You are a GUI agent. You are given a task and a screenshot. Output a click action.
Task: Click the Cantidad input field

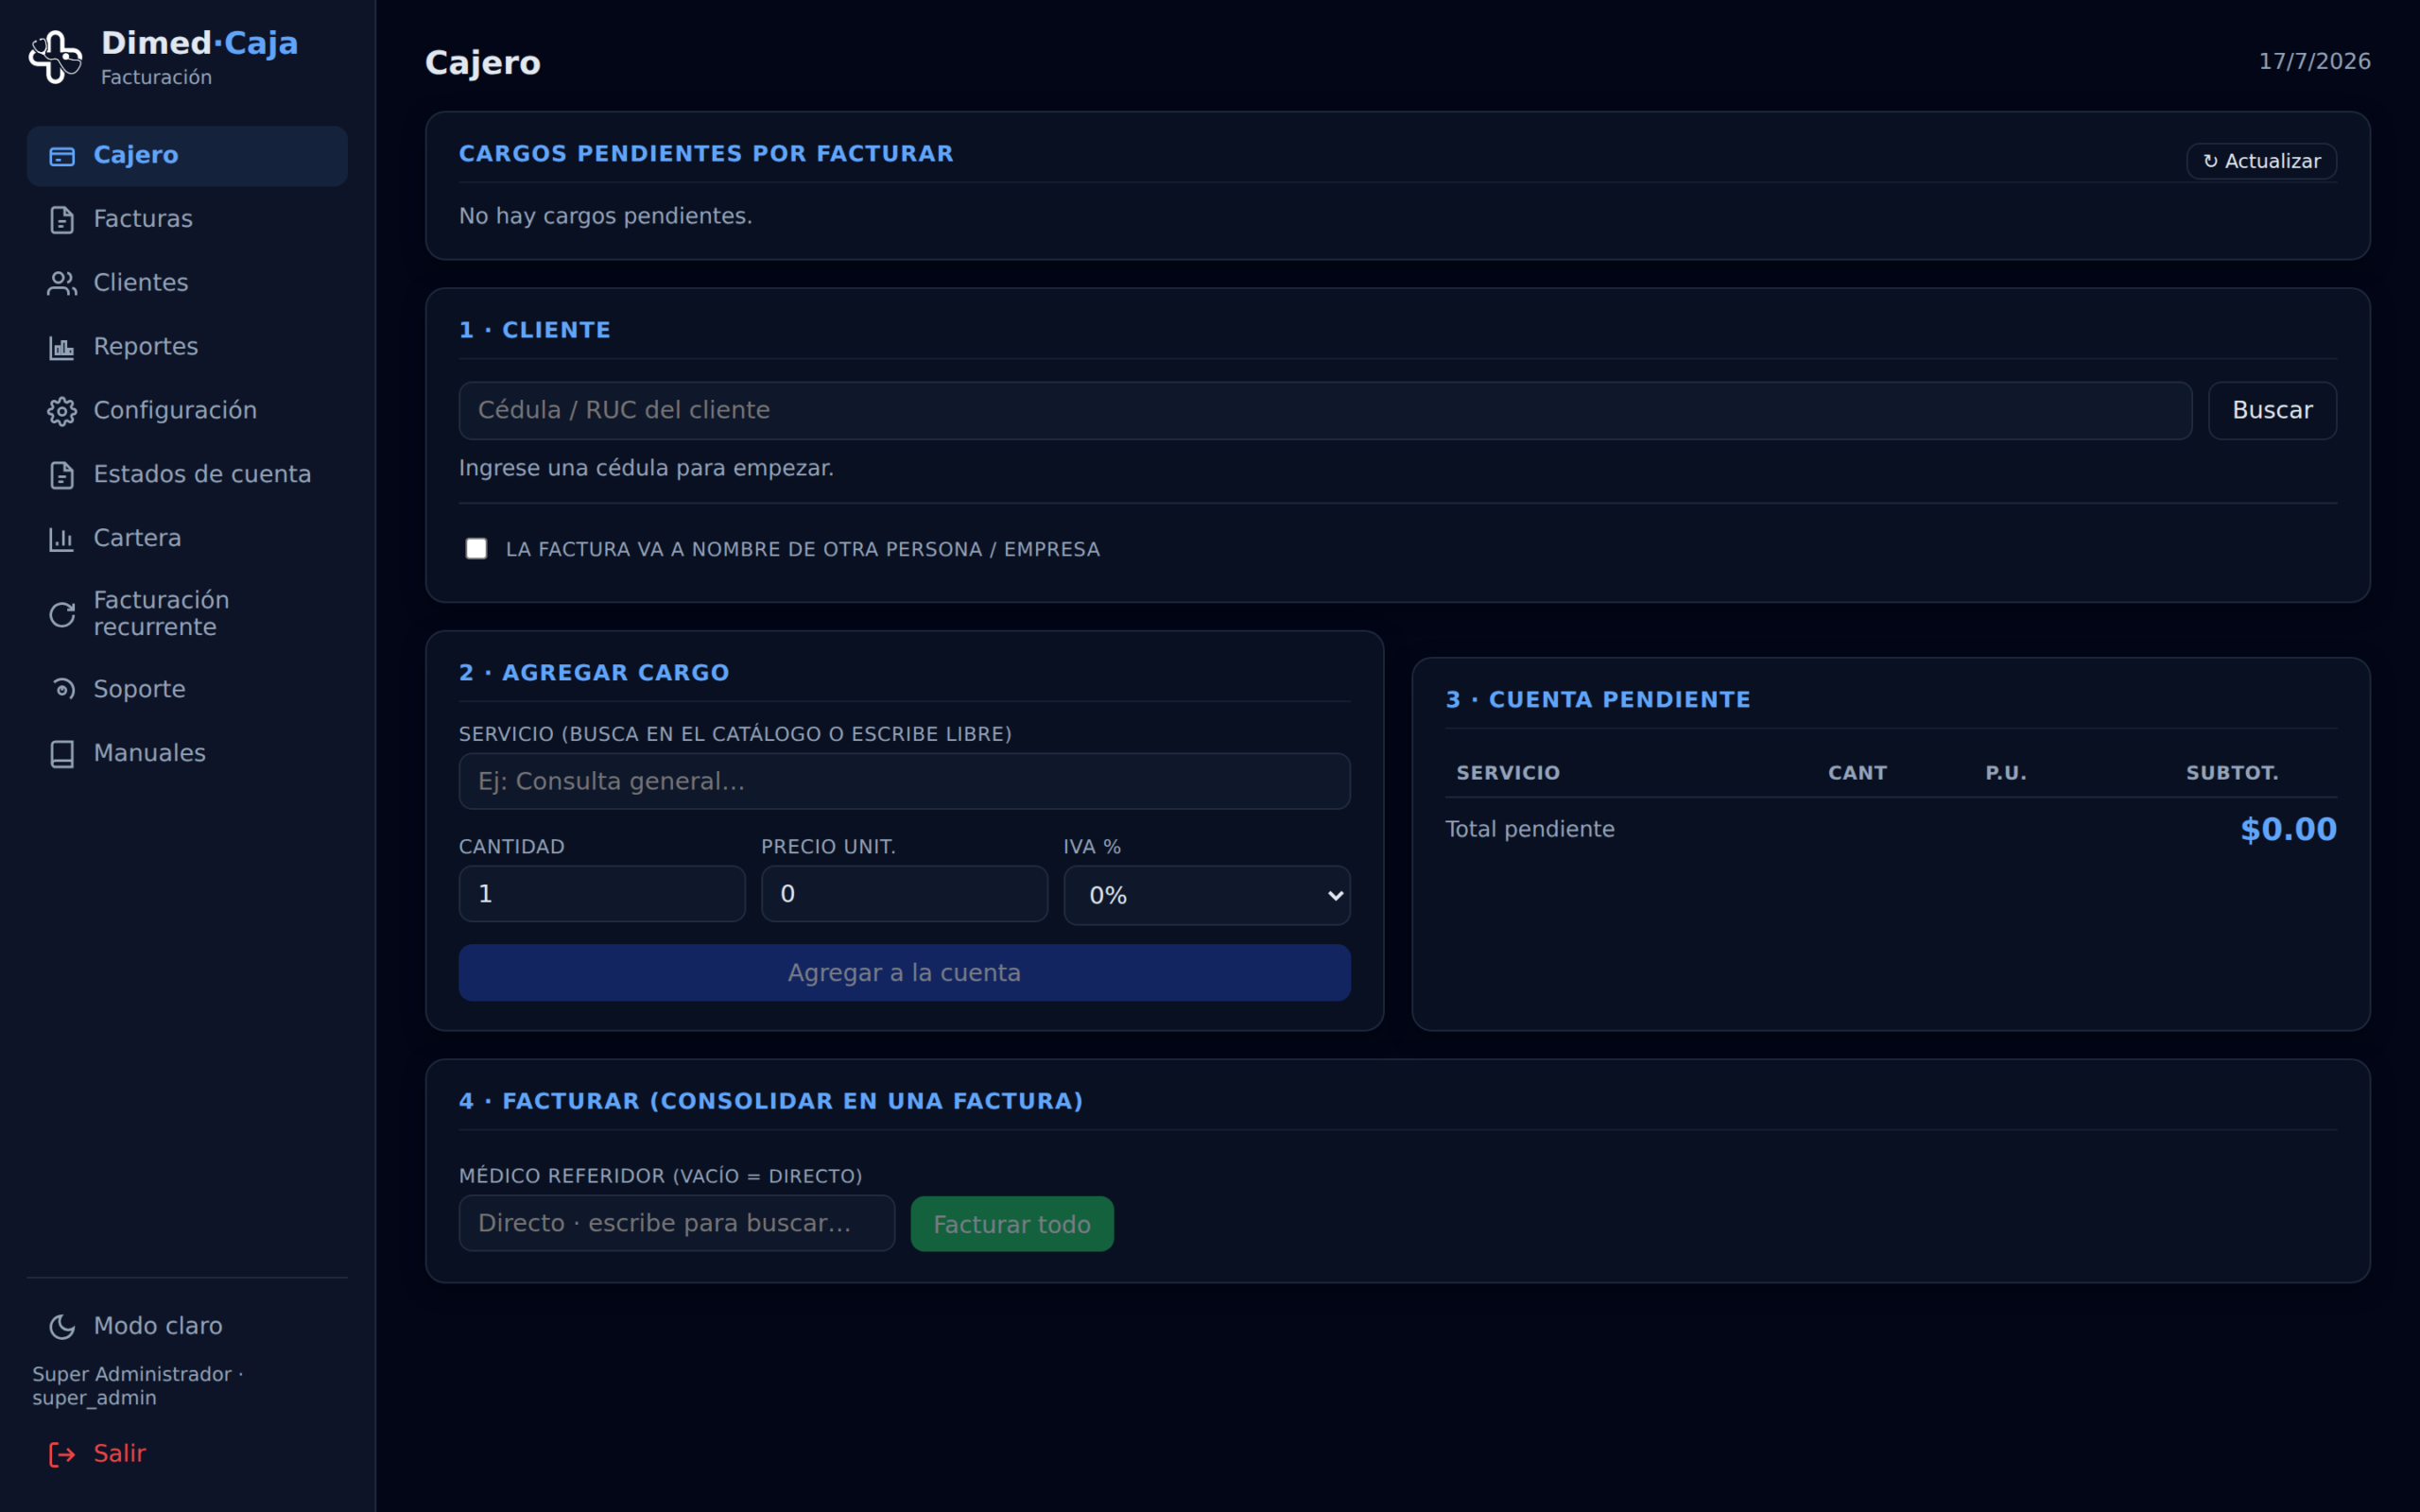pyautogui.click(x=602, y=894)
